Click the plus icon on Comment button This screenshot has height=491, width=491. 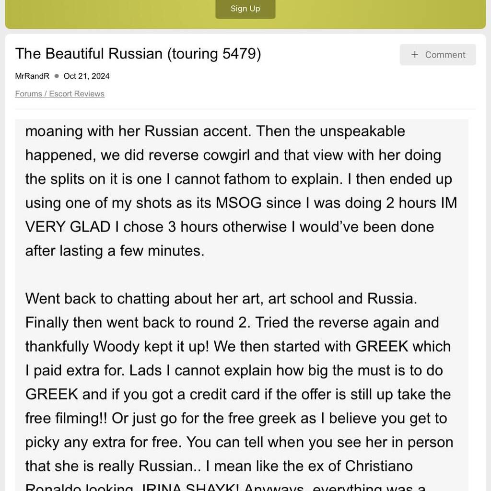(415, 55)
